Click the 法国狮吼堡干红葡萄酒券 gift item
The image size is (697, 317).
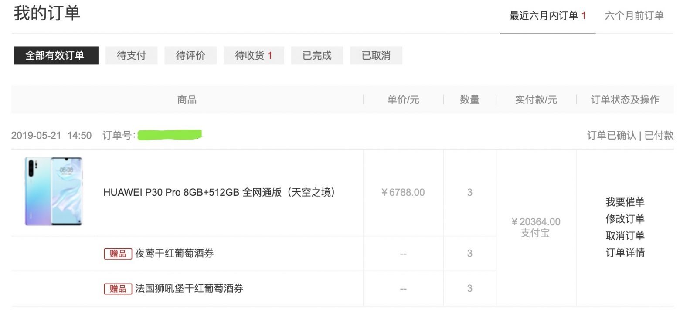(x=189, y=288)
